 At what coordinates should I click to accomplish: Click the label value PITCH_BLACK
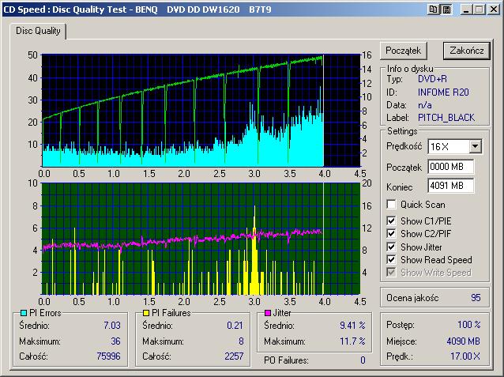click(x=446, y=118)
